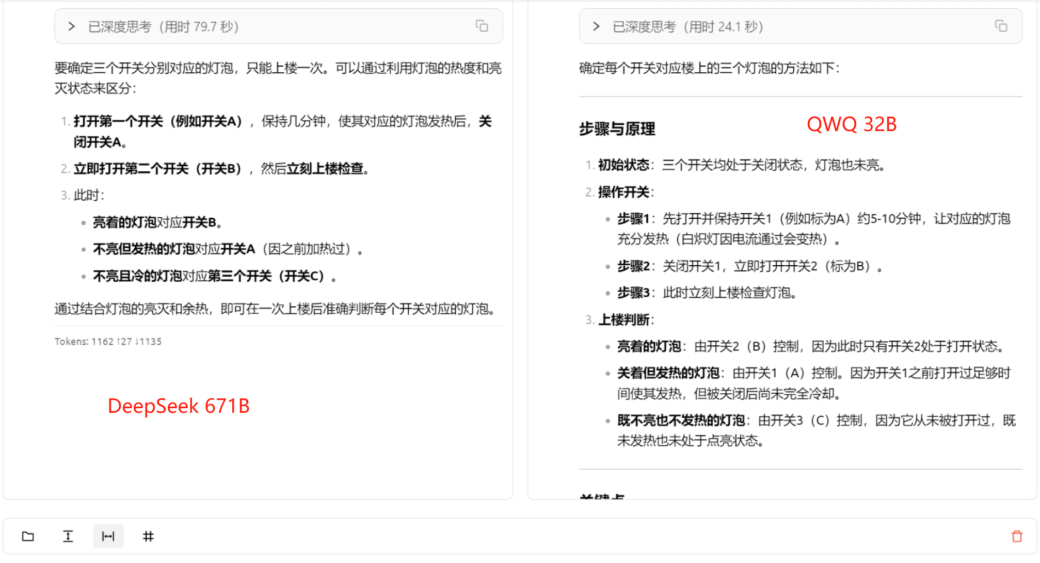
Task: Click the 步骤与原理 heading in QWQ's answer
Action: click(x=617, y=130)
